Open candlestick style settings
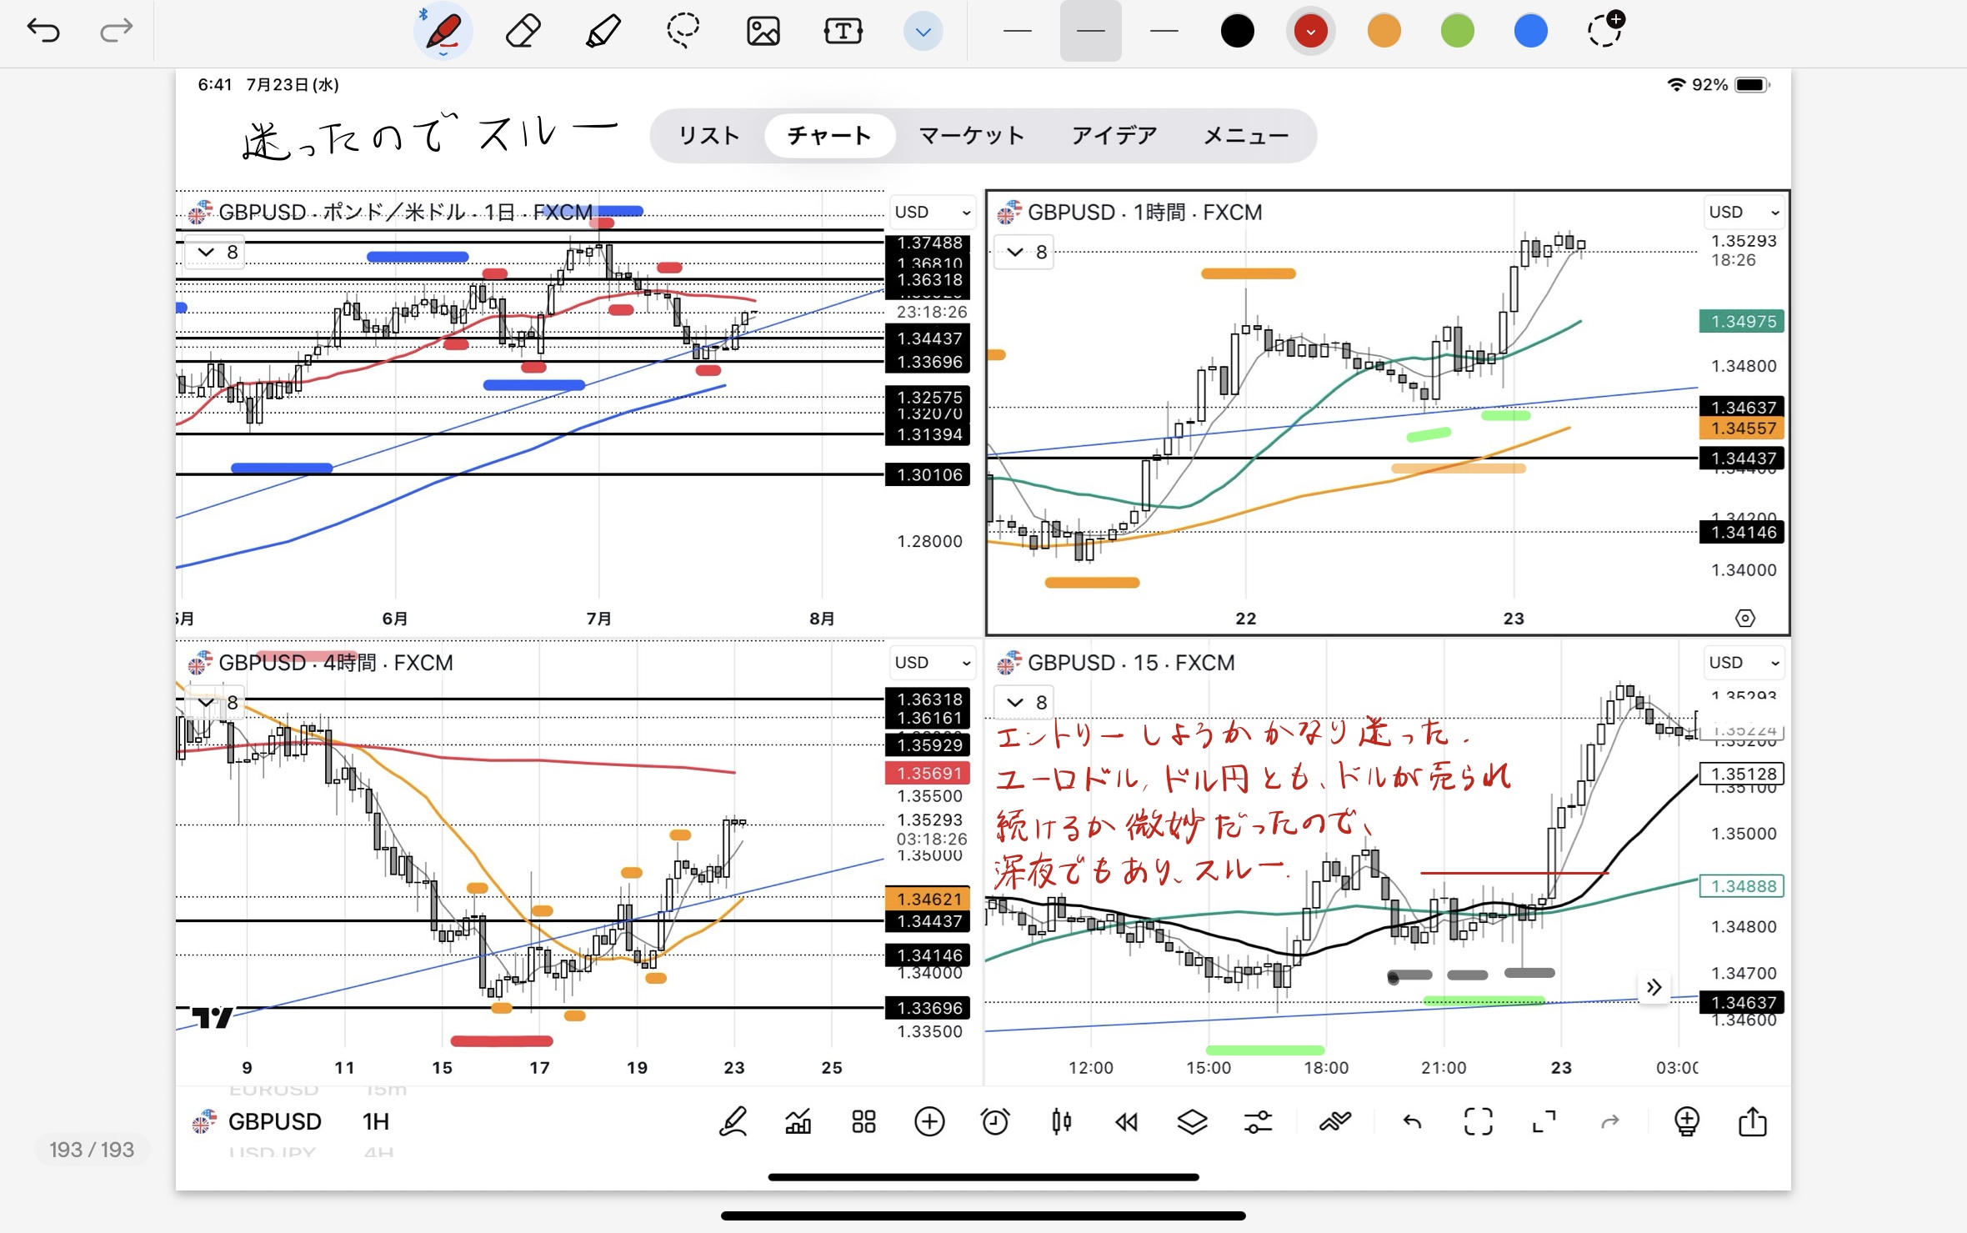 click(1061, 1121)
